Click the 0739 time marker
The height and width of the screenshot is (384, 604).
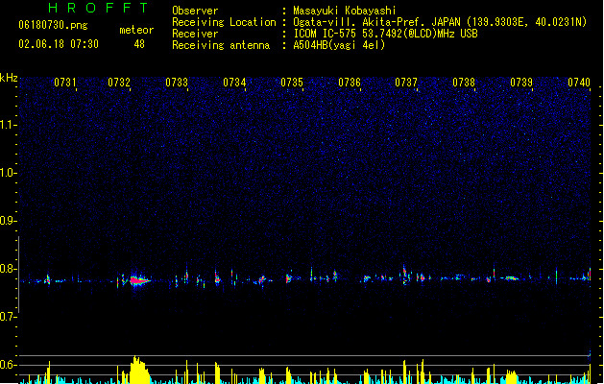tap(521, 83)
